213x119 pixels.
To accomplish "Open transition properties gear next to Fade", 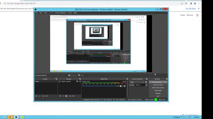I will pyautogui.click(x=146, y=82).
